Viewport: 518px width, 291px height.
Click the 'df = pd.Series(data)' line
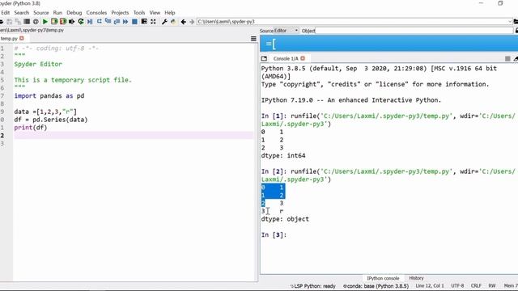(51, 120)
